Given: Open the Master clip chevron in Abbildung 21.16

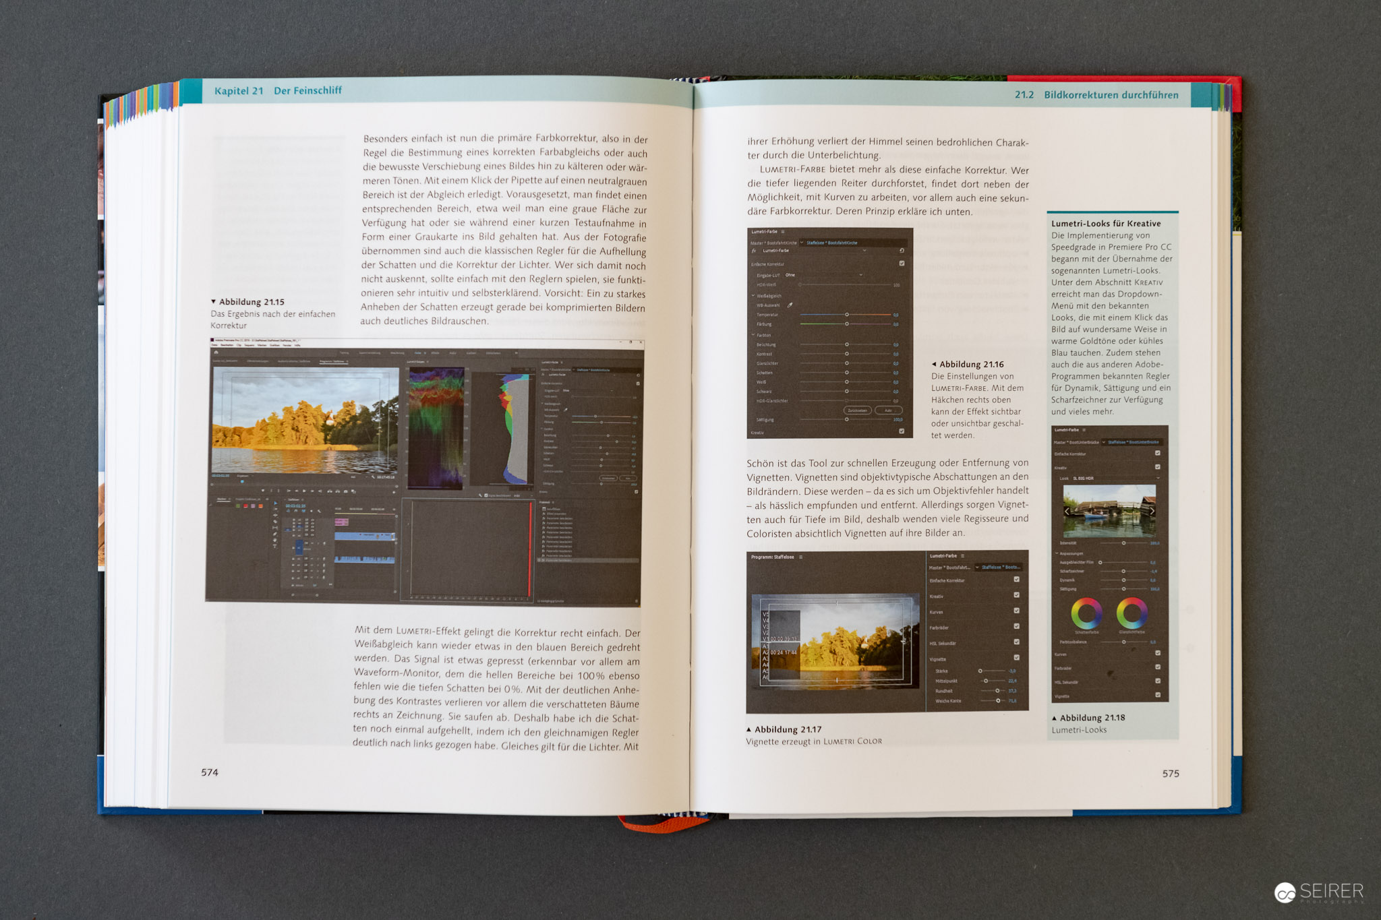Looking at the screenshot, I should point(802,243).
